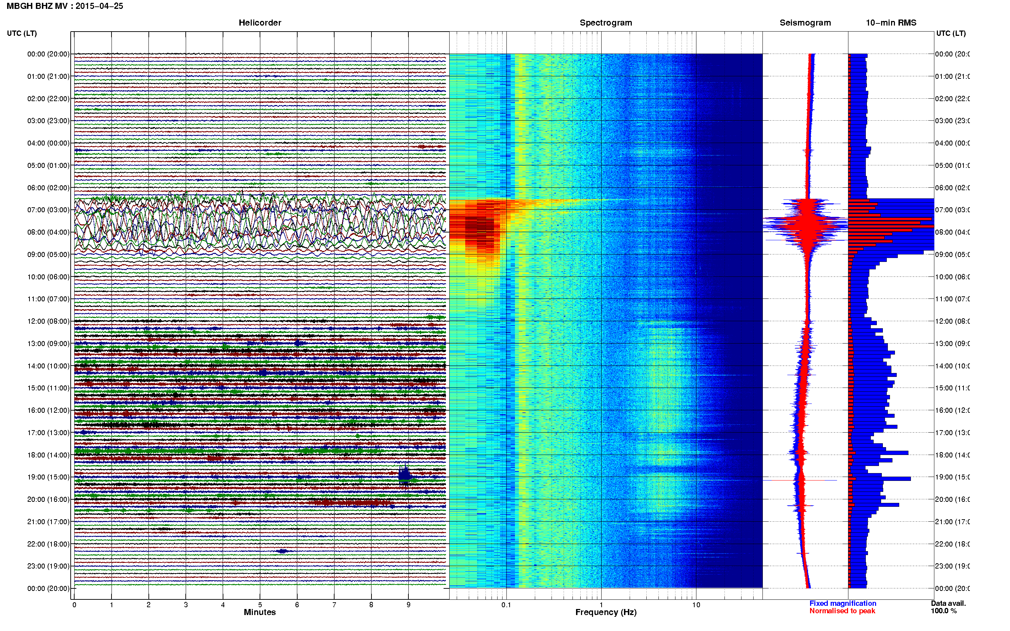Click the 'Minutes' axis label
Image resolution: width=1010 pixels, height=631 pixels.
pyautogui.click(x=260, y=612)
